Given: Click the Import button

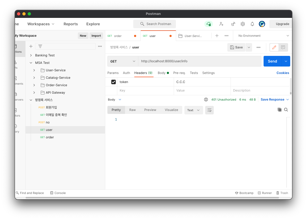Looking at the screenshot, I should [x=96, y=36].
